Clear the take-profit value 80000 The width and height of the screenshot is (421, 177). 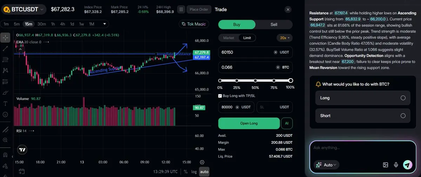tap(237, 107)
